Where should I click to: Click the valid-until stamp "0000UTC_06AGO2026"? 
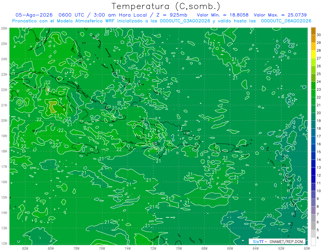click(286, 21)
